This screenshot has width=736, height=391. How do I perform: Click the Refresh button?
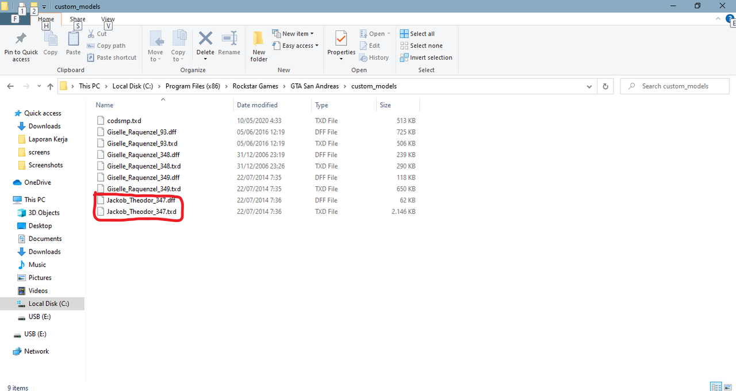(x=605, y=86)
